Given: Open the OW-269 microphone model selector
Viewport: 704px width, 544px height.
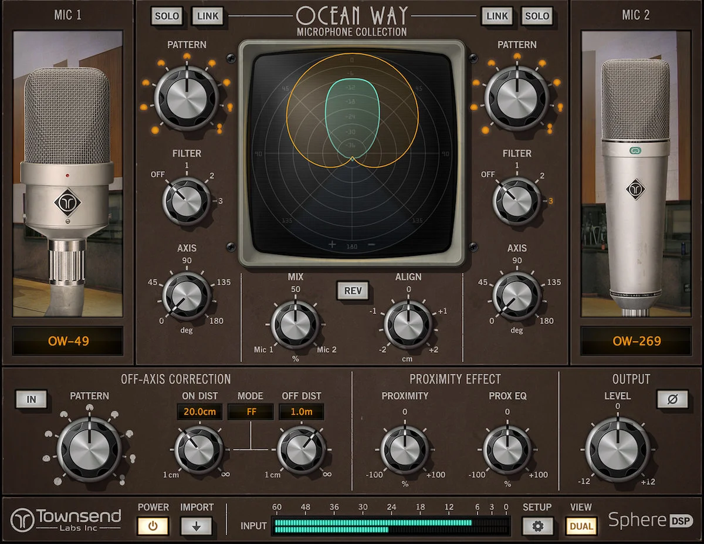Looking at the screenshot, I should click(637, 341).
